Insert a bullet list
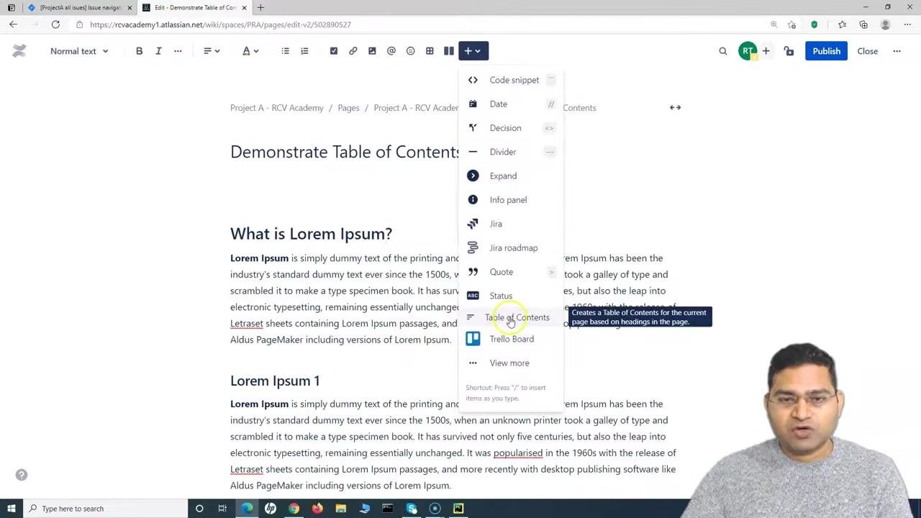921x518 pixels. [285, 51]
